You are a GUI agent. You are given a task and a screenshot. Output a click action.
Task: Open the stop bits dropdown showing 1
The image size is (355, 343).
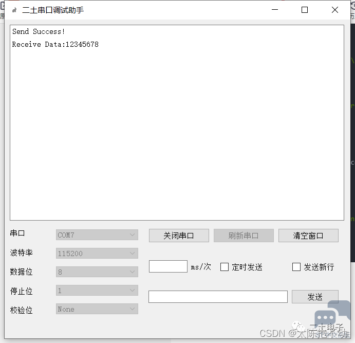click(x=97, y=291)
